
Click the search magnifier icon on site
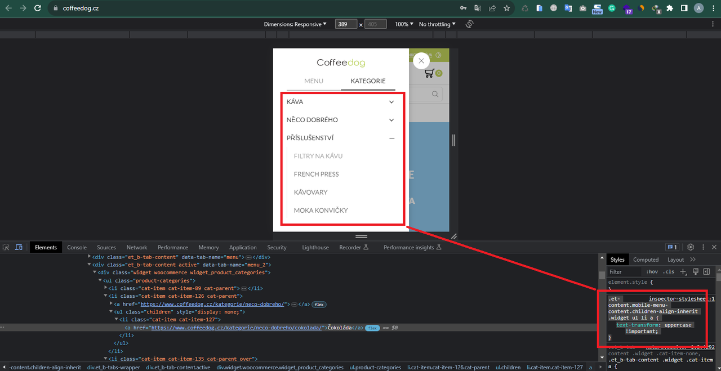436,94
